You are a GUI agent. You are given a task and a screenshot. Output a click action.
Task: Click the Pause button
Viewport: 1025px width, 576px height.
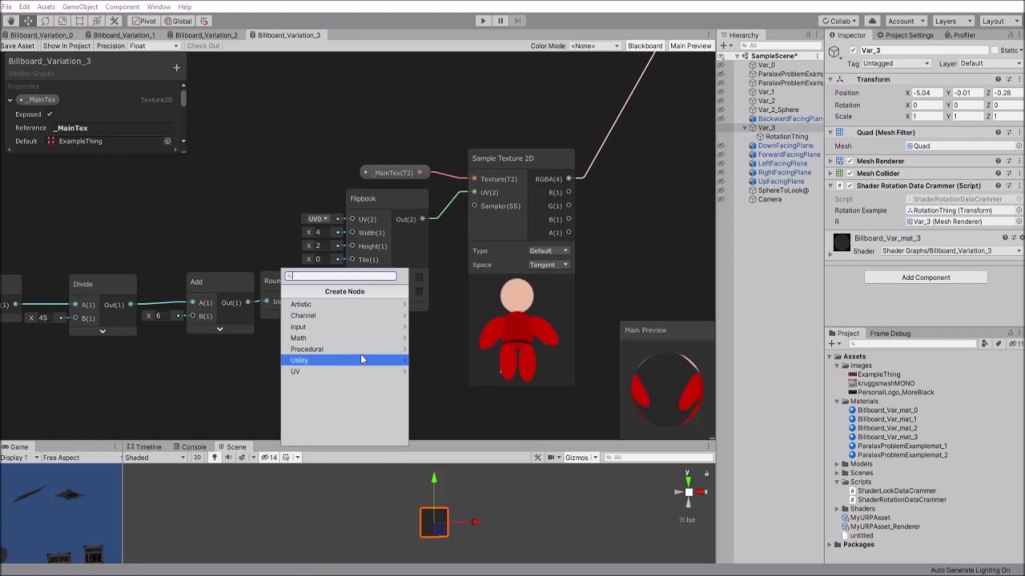(x=500, y=21)
